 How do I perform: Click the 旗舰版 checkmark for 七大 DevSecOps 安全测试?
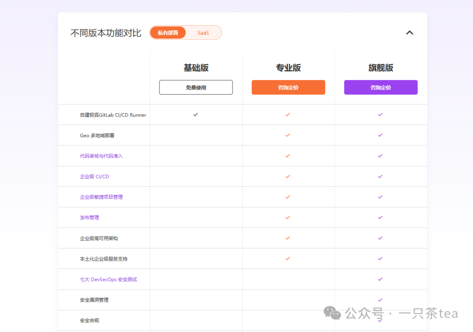[380, 279]
